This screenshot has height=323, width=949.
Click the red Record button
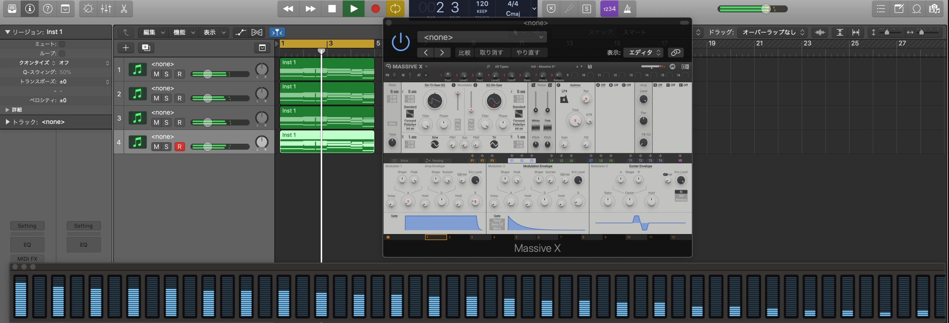coord(376,9)
